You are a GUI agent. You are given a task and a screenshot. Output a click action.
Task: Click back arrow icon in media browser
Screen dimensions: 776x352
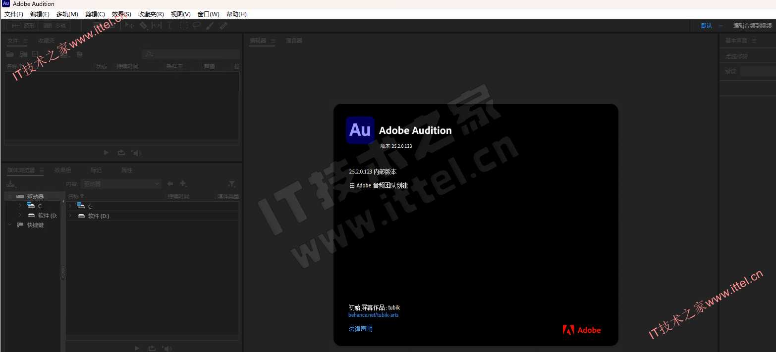tap(170, 184)
